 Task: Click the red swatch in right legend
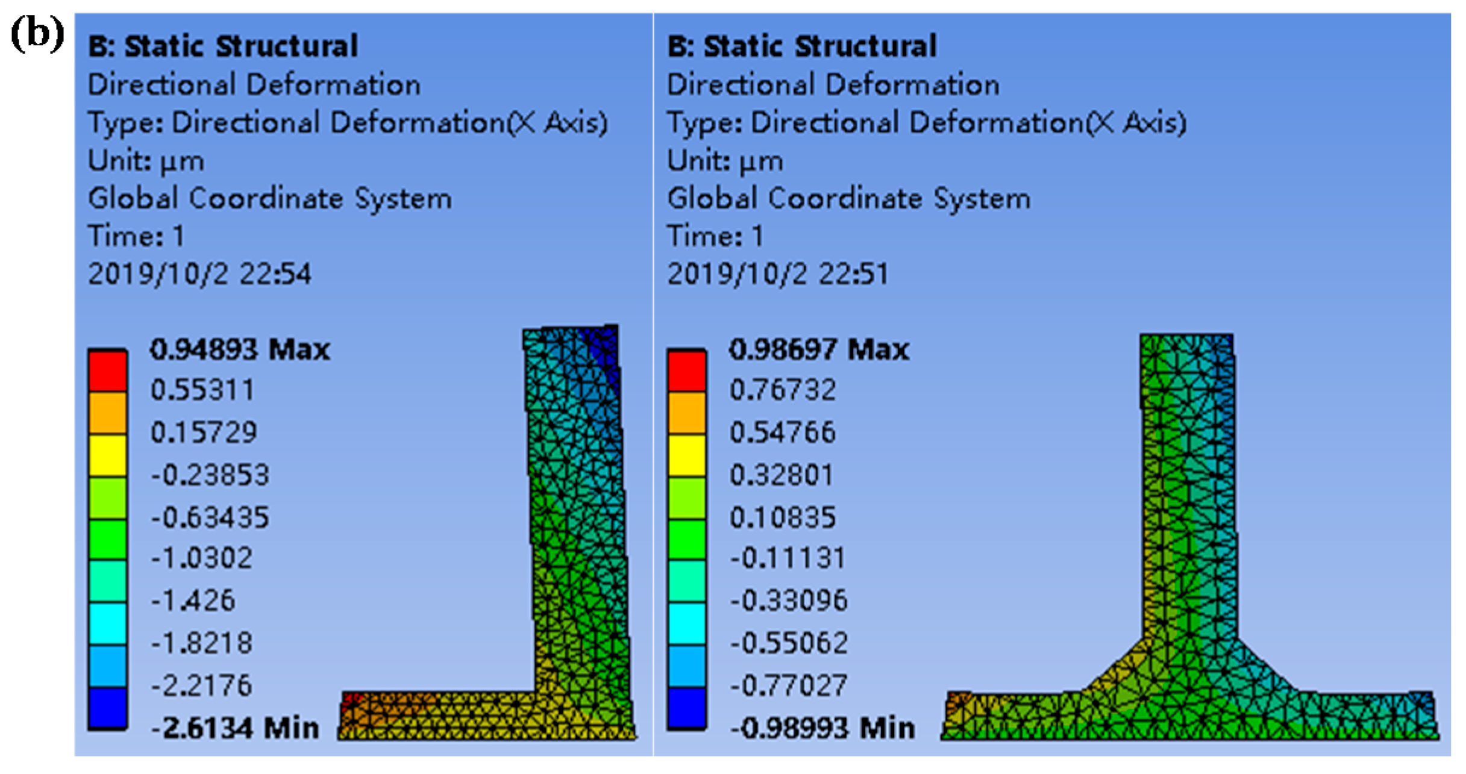(686, 371)
